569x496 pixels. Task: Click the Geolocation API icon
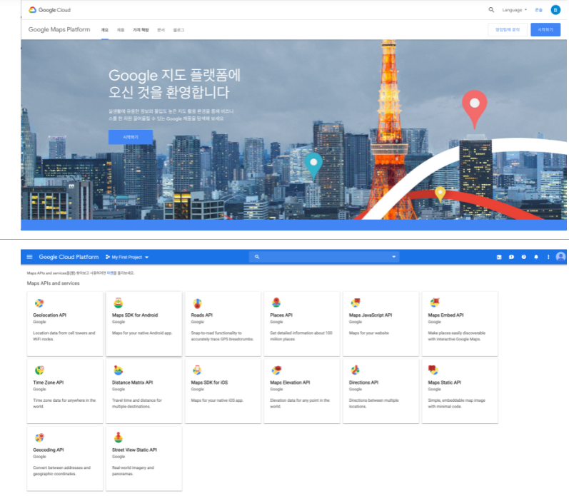click(x=39, y=303)
